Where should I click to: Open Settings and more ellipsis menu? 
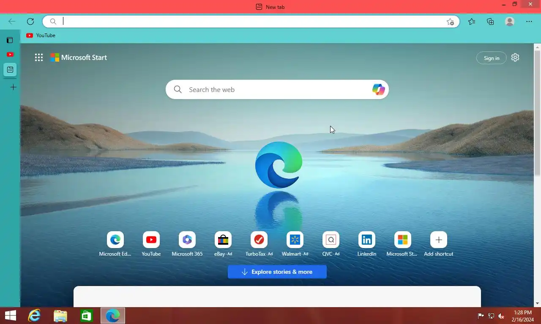529,22
